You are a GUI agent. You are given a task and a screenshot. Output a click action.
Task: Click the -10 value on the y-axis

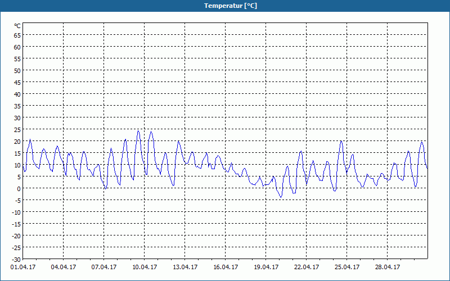[16, 212]
